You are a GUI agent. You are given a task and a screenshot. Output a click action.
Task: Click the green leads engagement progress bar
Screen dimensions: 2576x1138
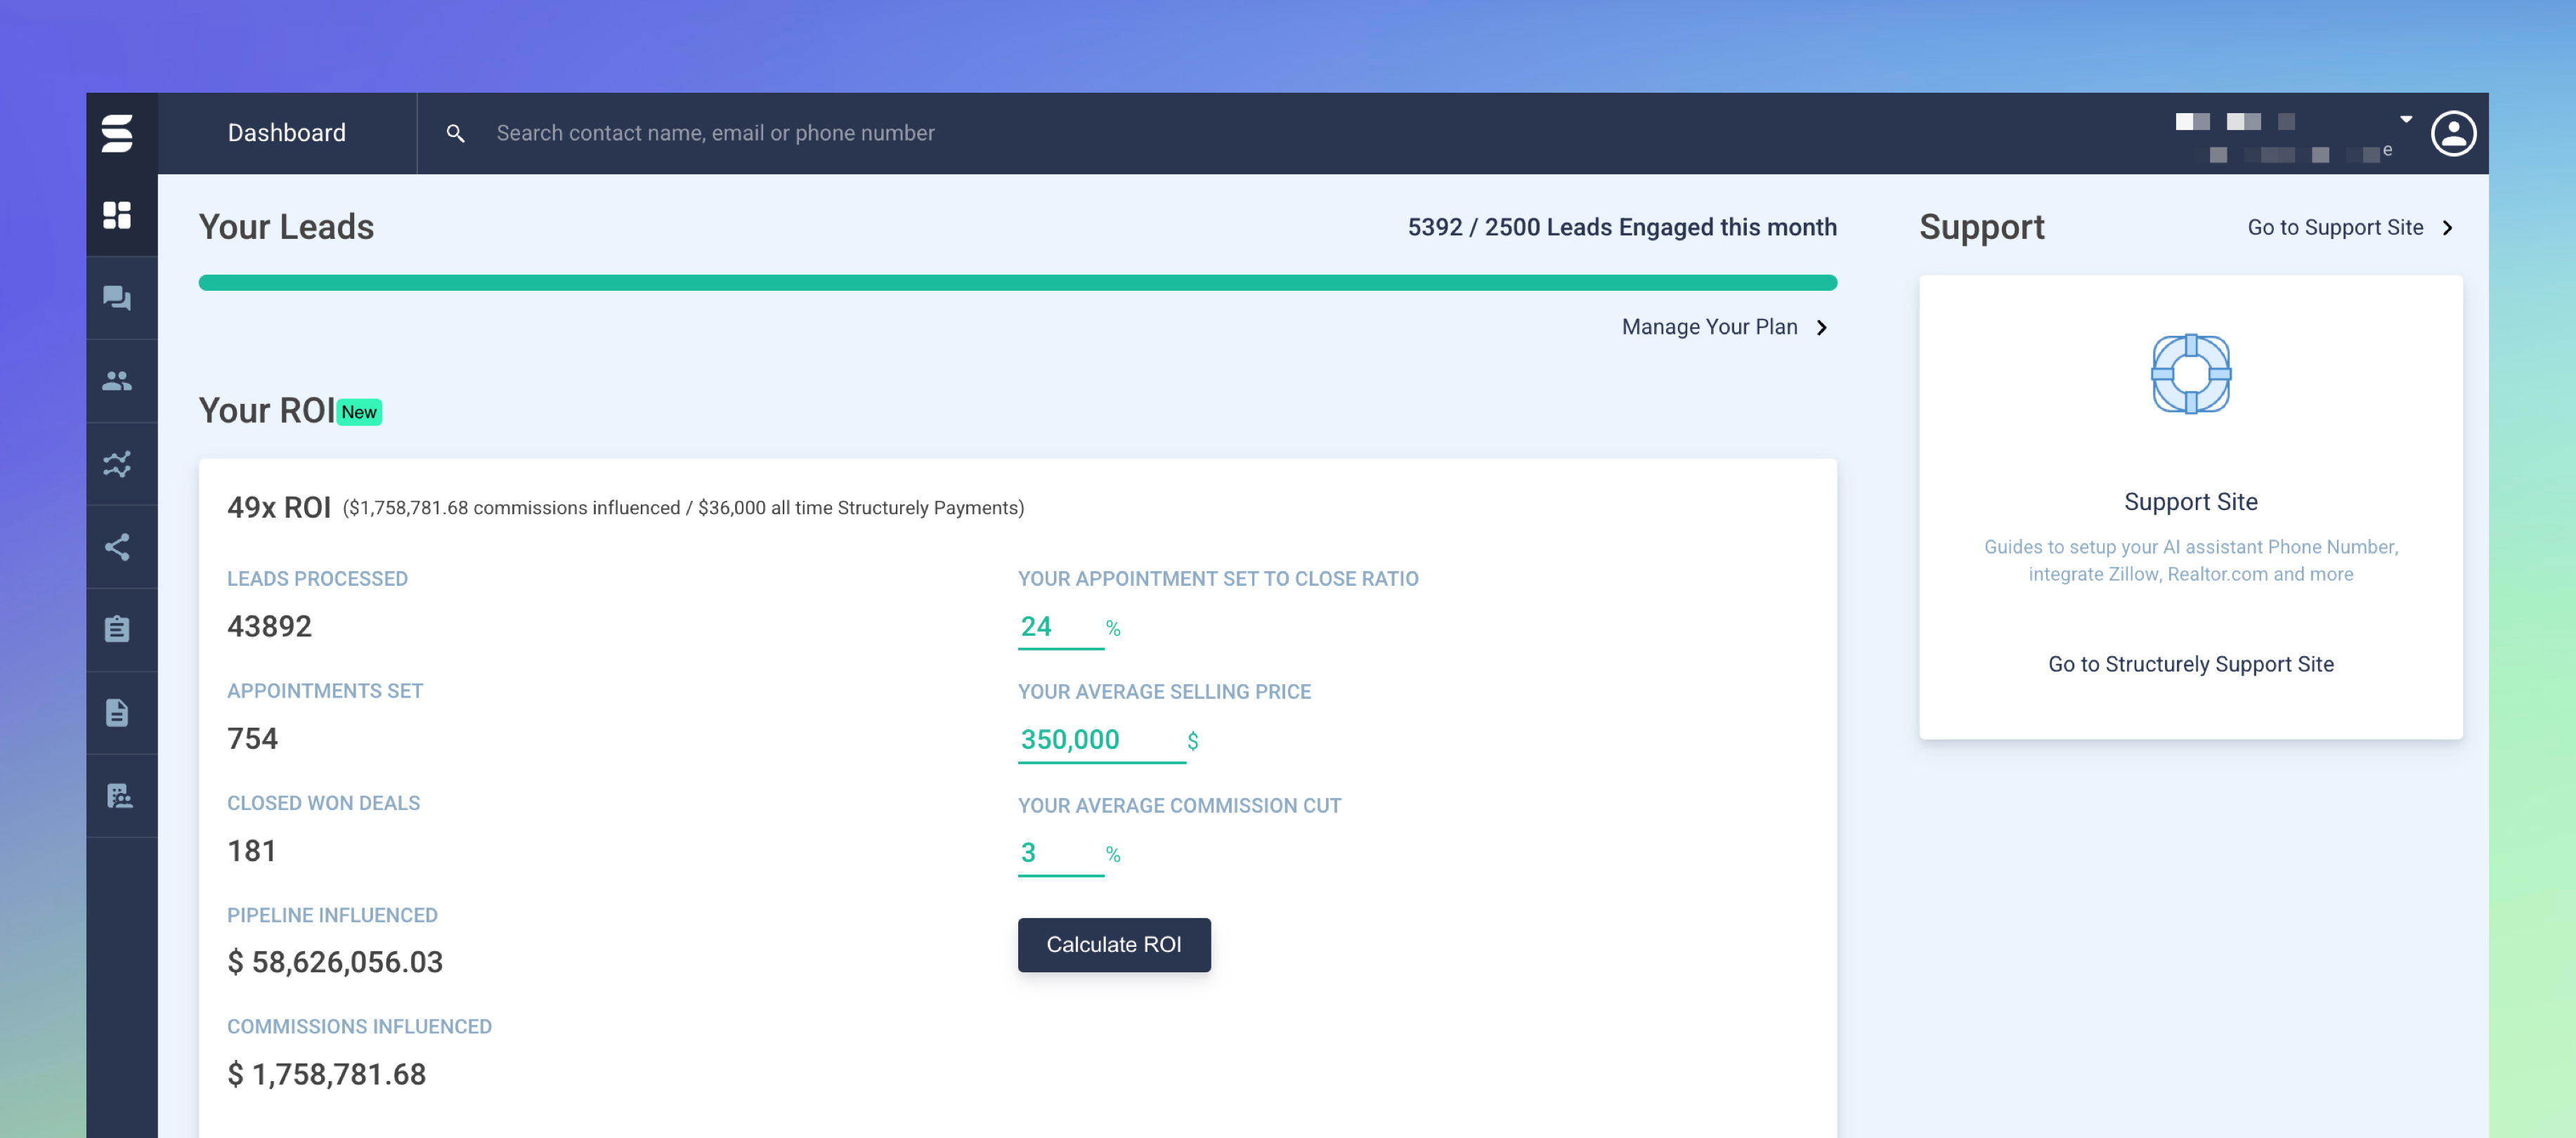(x=1017, y=282)
